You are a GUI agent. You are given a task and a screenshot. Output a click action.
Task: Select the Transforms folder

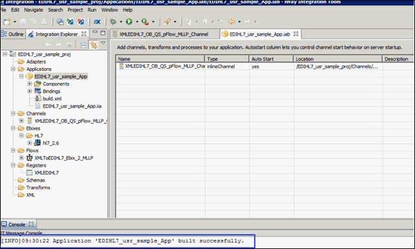tap(38, 187)
